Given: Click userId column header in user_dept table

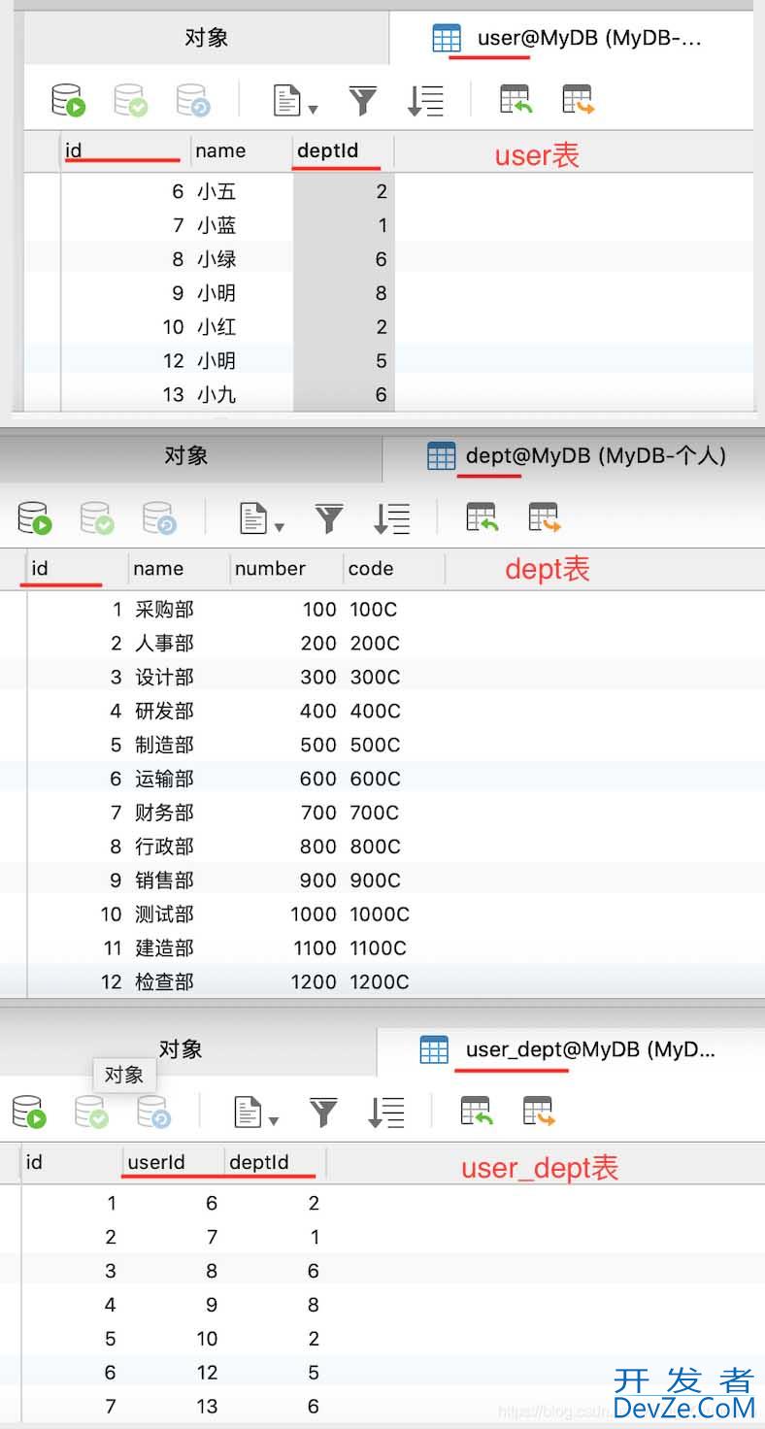Looking at the screenshot, I should [174, 1162].
